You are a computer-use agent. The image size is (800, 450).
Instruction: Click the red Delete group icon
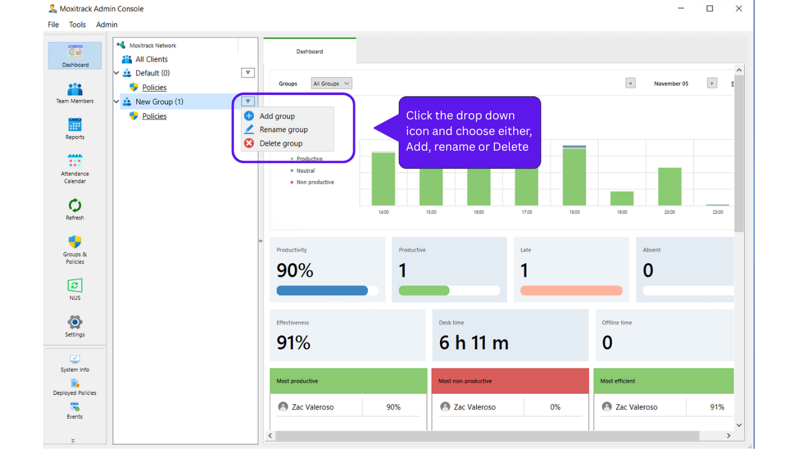249,143
